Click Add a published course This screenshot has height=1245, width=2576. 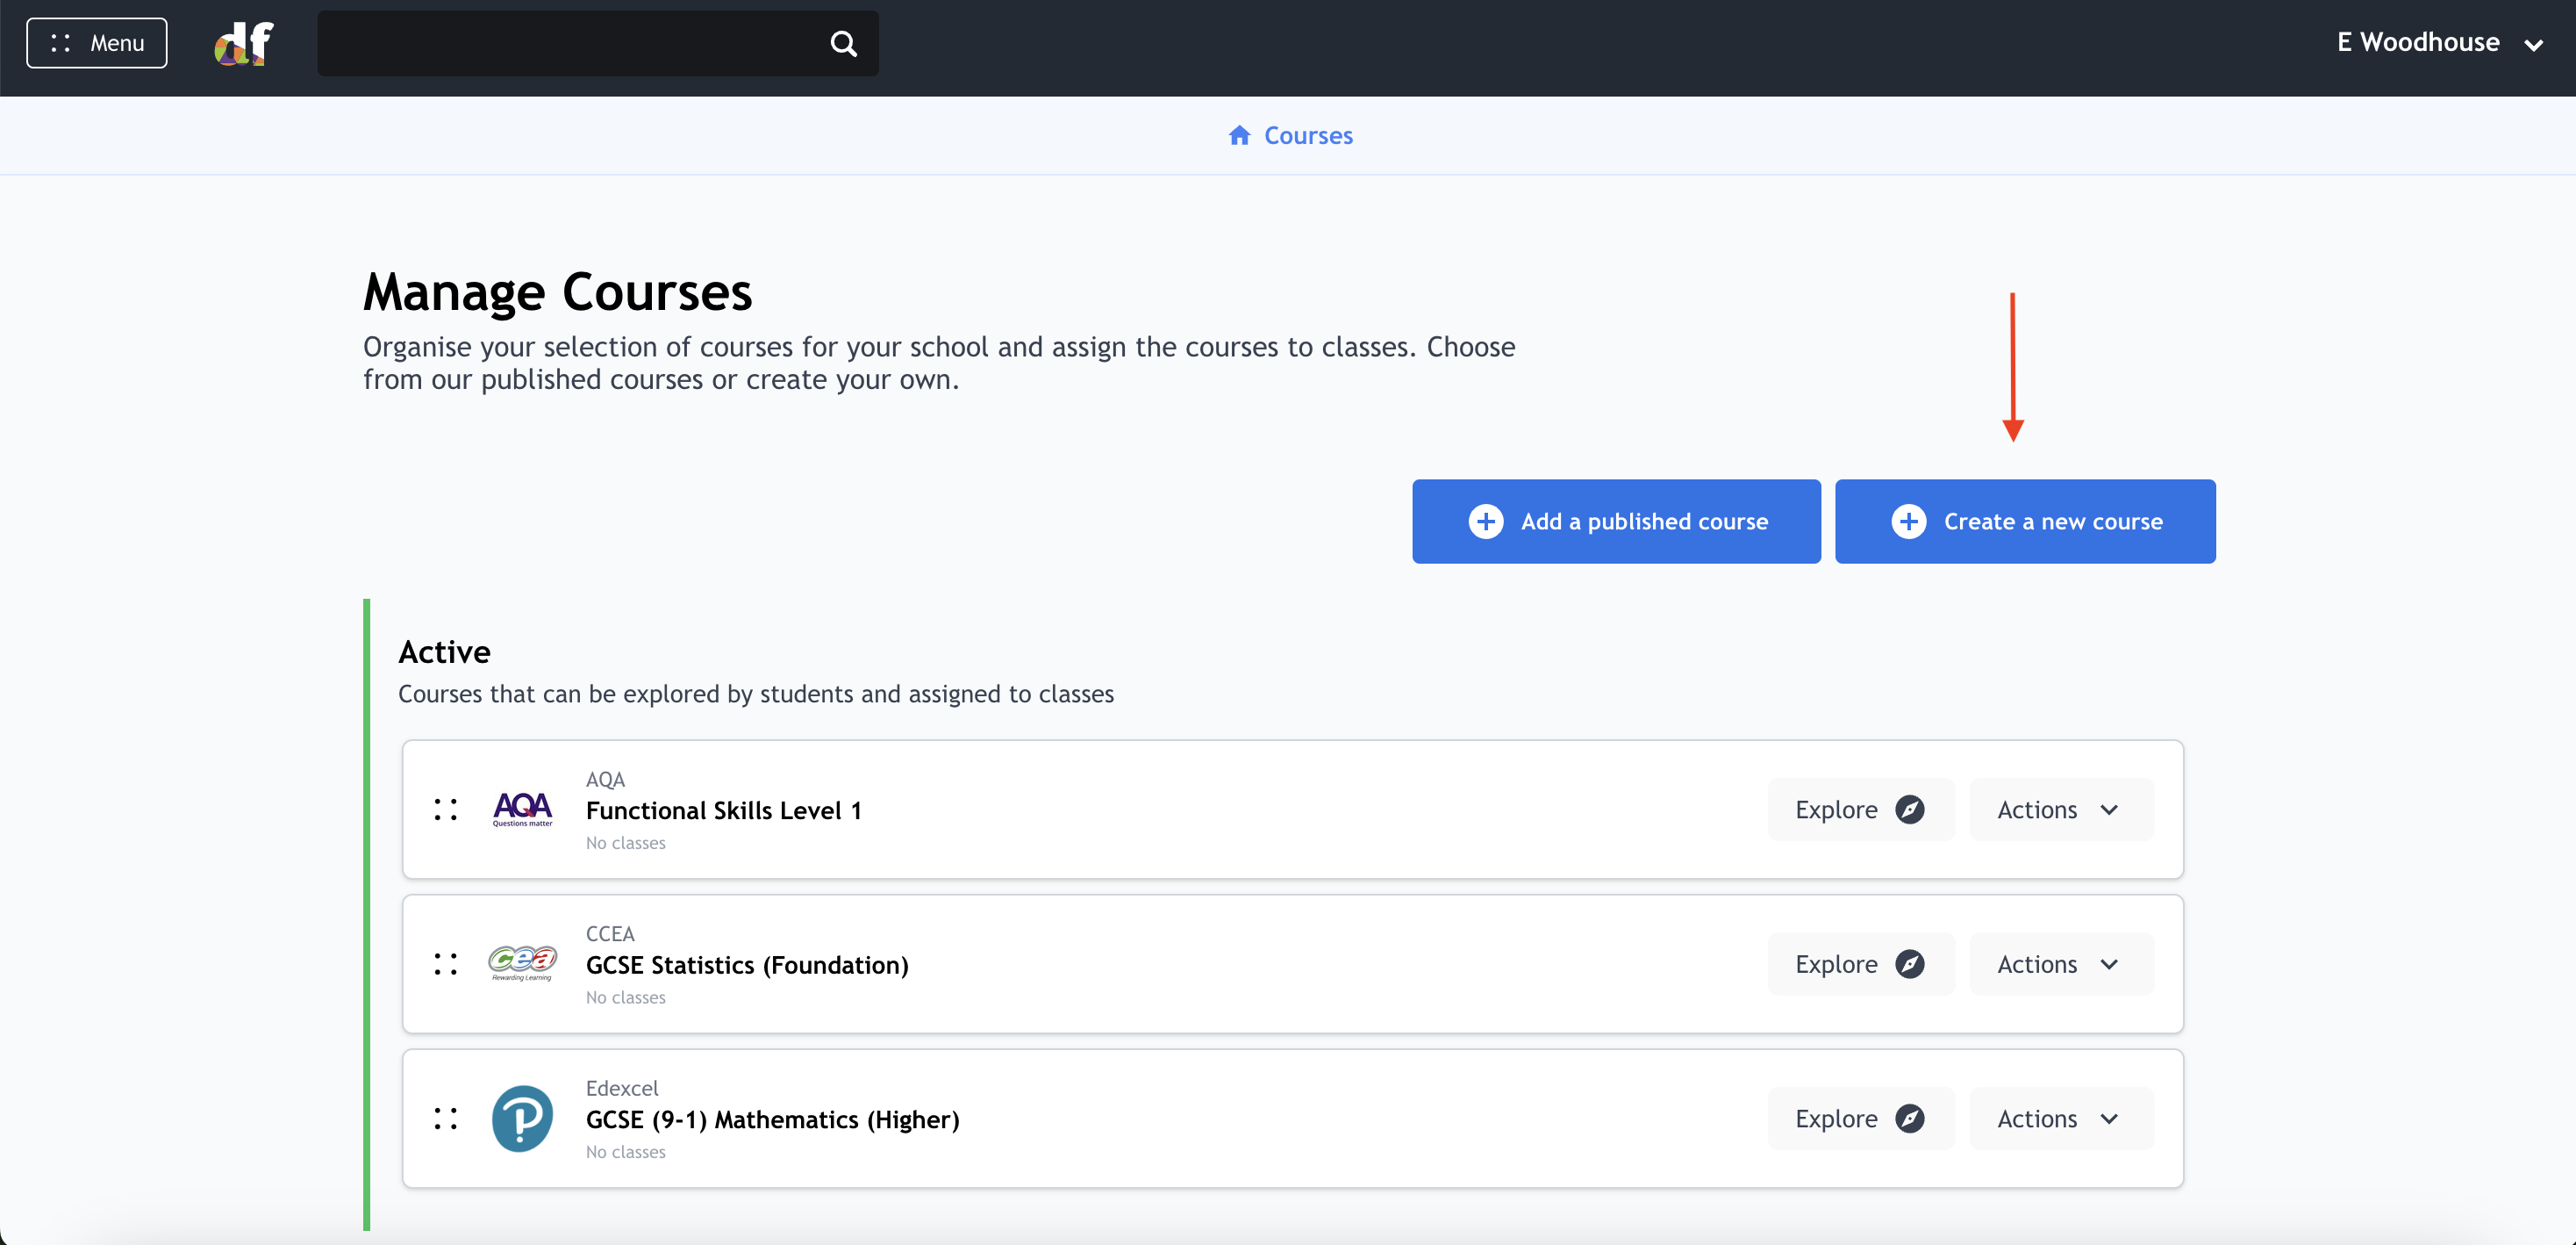(x=1615, y=522)
